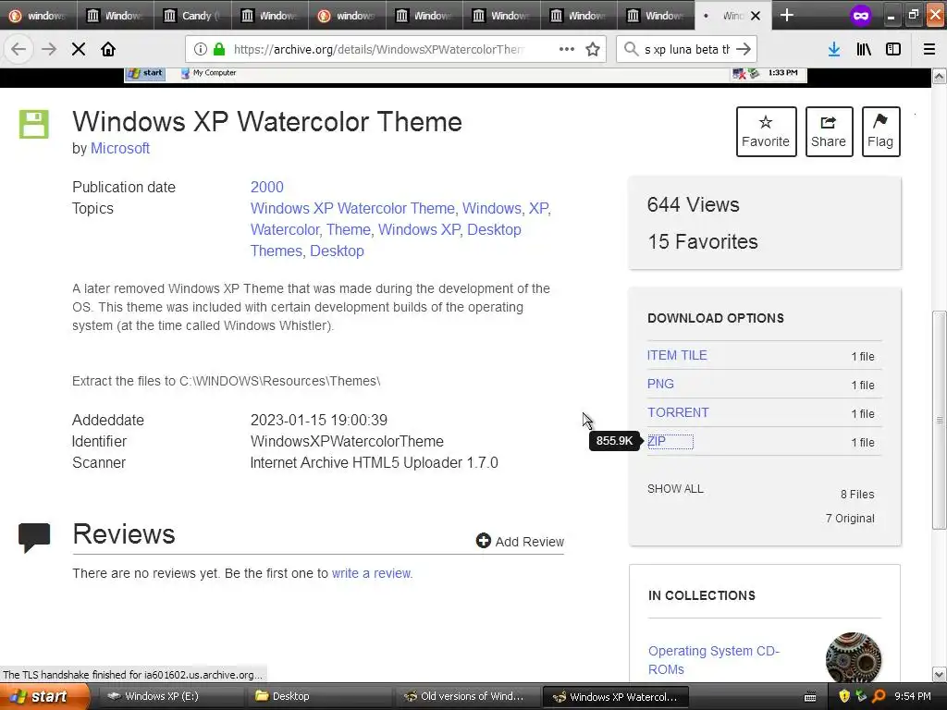
Task: View the secure connection padlock details
Action: click(x=219, y=50)
